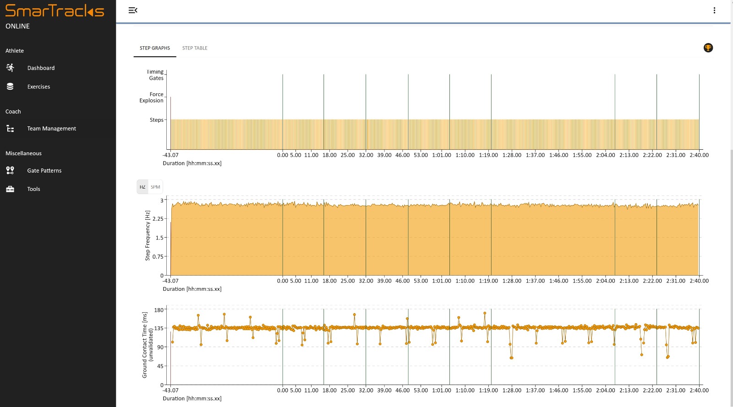Open Gate Patterns from sidebar
Viewport: 733px width, 407px height.
point(44,170)
